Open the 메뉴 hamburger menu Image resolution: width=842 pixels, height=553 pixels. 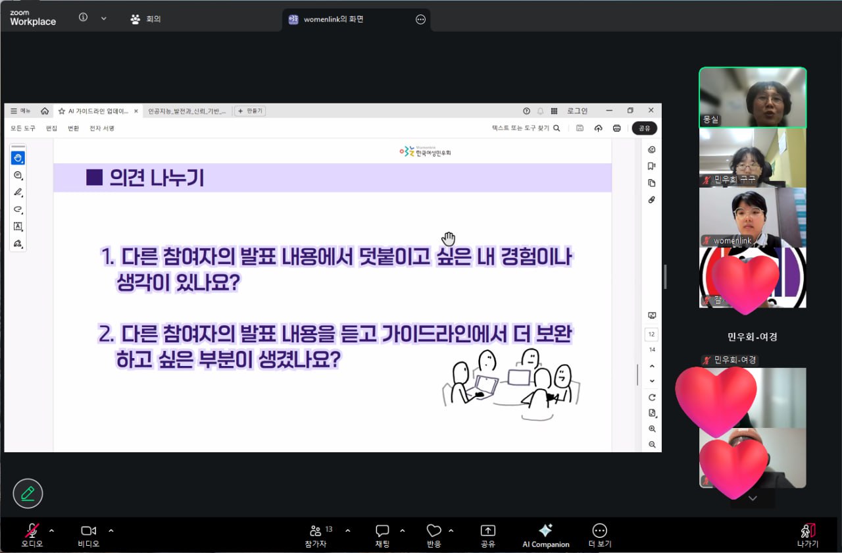tap(21, 111)
